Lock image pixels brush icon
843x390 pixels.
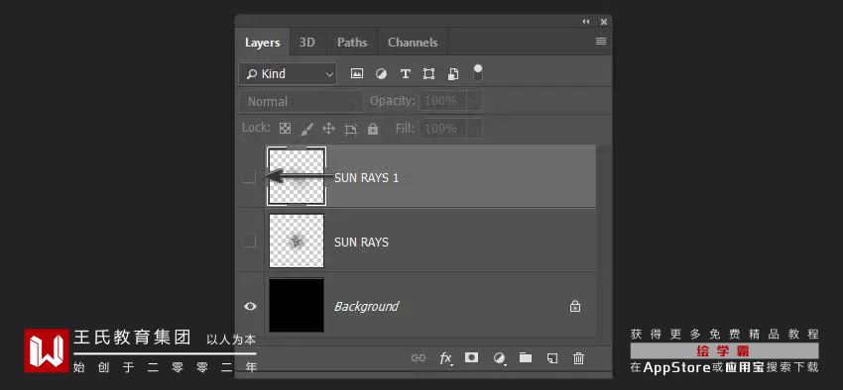(307, 129)
